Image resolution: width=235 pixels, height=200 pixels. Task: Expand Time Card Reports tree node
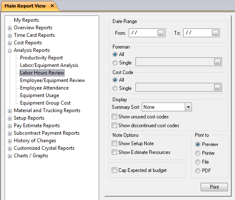click(10, 36)
